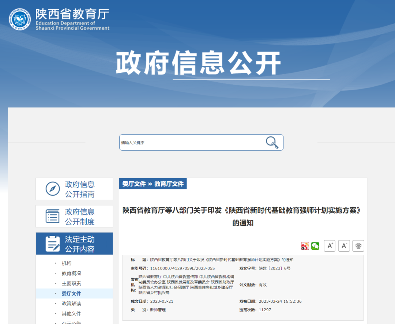Click the book icon beside 政府信息公开制度
Viewport: 395px width, 324px height.
[52, 216]
